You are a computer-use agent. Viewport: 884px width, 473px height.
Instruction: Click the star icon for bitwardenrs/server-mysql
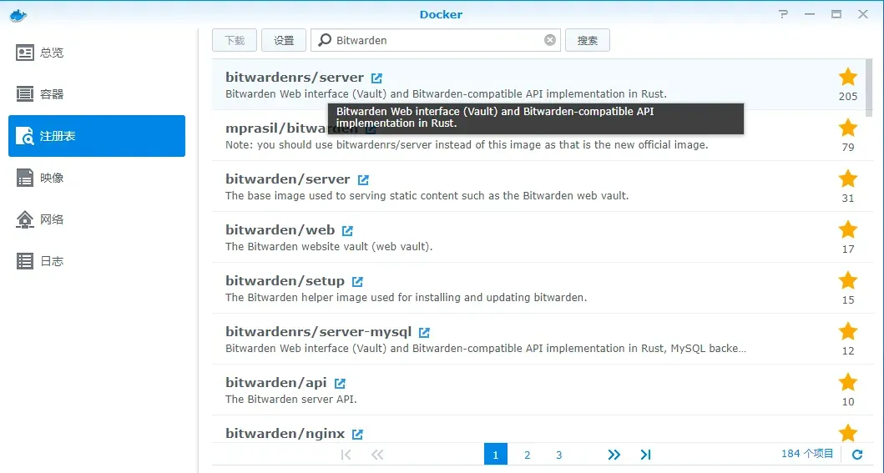(x=848, y=331)
